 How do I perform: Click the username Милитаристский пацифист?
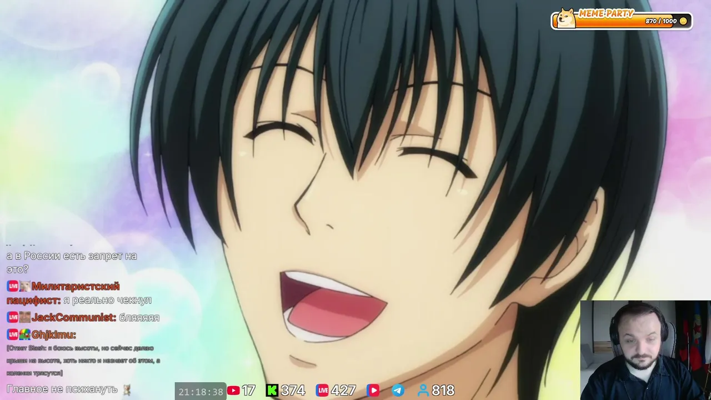point(63,293)
